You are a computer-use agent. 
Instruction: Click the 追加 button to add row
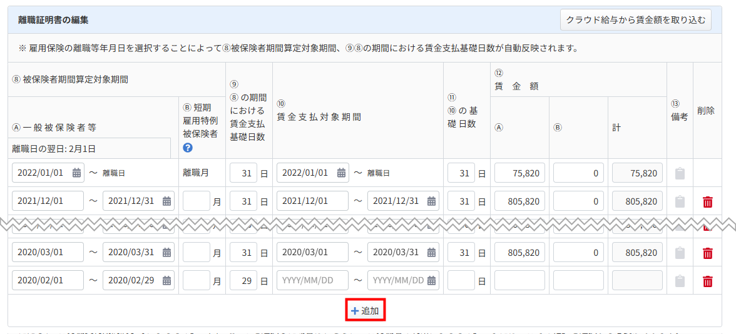(365, 311)
